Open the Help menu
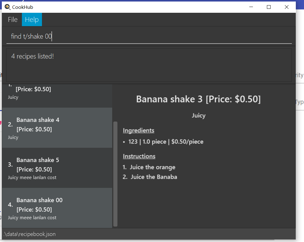Image resolution: width=304 pixels, height=242 pixels. 32,19
